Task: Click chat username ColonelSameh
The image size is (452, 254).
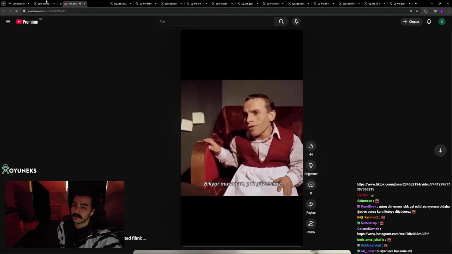Action: click(x=368, y=229)
